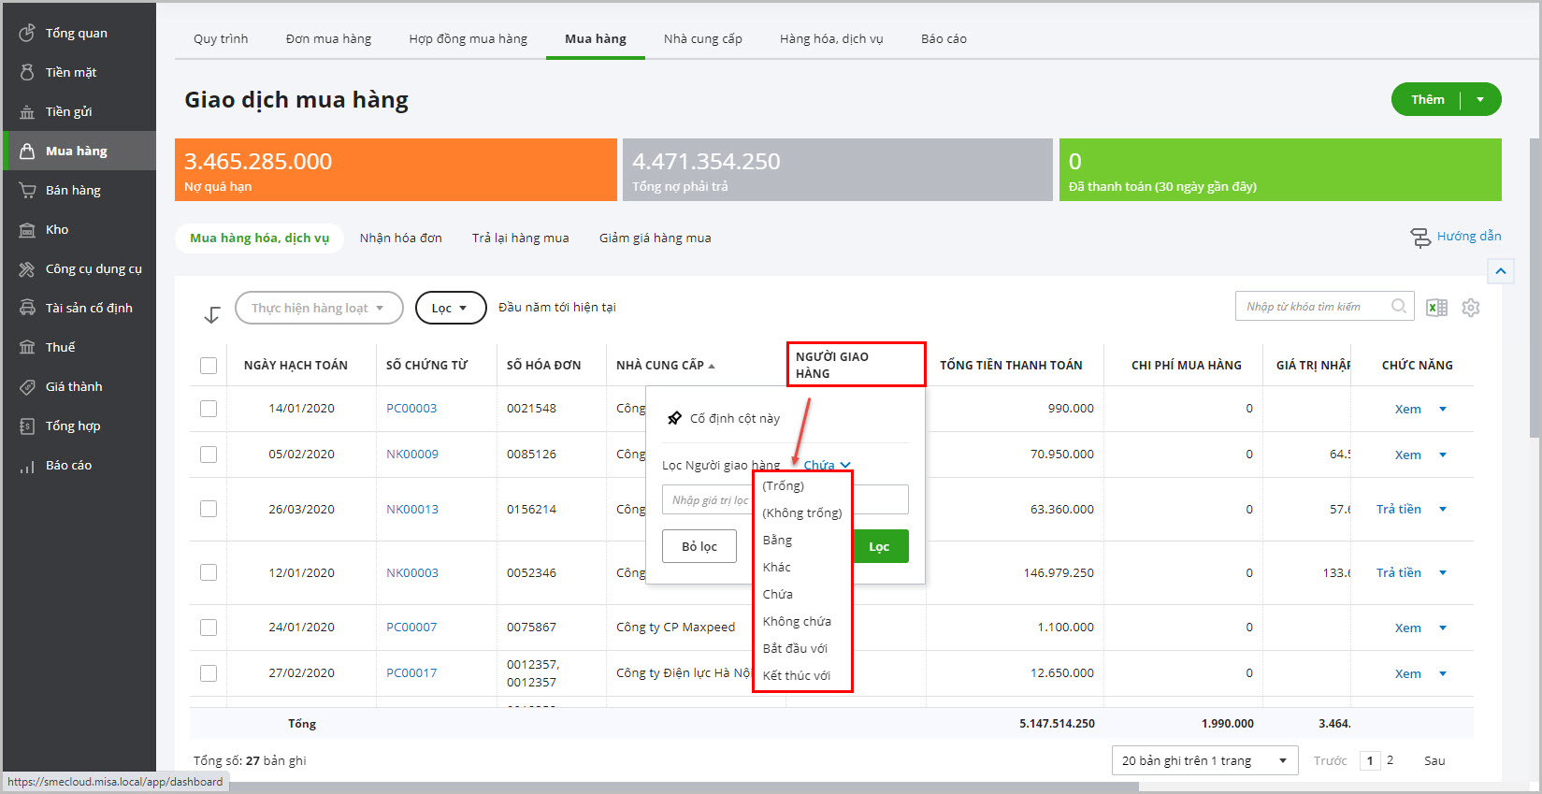Click the pin icon for fixing this column
This screenshot has width=1542, height=794.
[674, 418]
